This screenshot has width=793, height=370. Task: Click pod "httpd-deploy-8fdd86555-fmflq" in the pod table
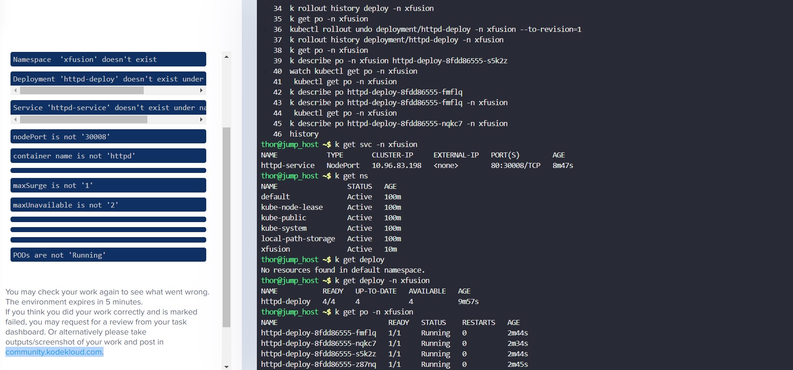point(319,333)
